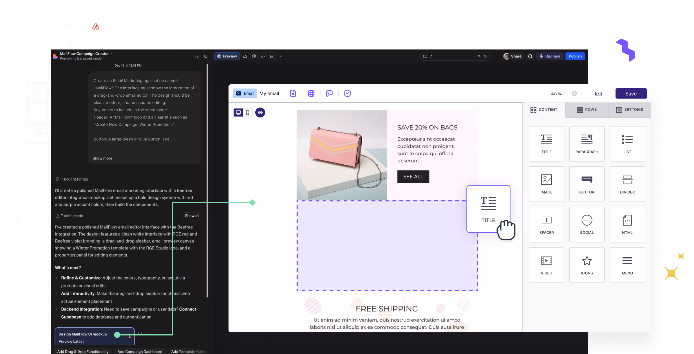Enable desktop preview mode
The image size is (694, 354).
pyautogui.click(x=238, y=112)
